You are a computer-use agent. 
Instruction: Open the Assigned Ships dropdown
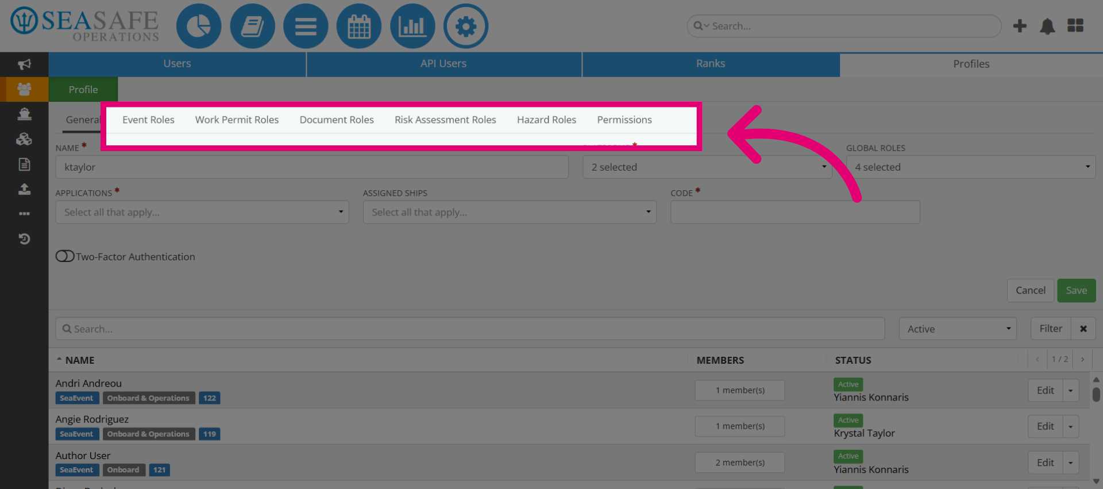tap(510, 212)
